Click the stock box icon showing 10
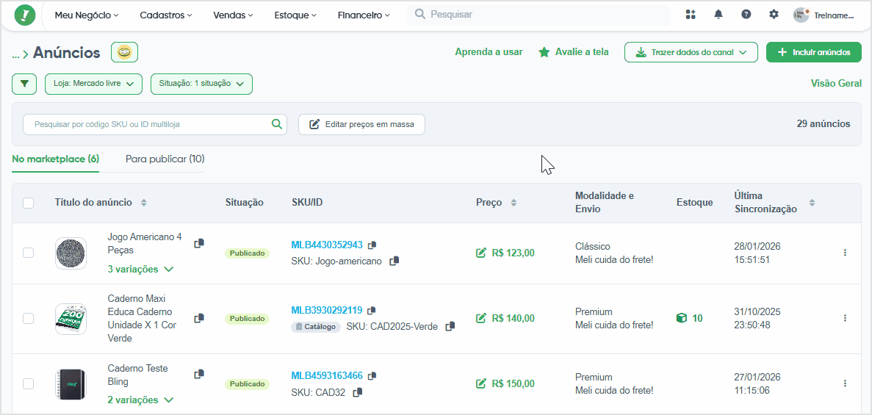The width and height of the screenshot is (872, 415). [681, 318]
